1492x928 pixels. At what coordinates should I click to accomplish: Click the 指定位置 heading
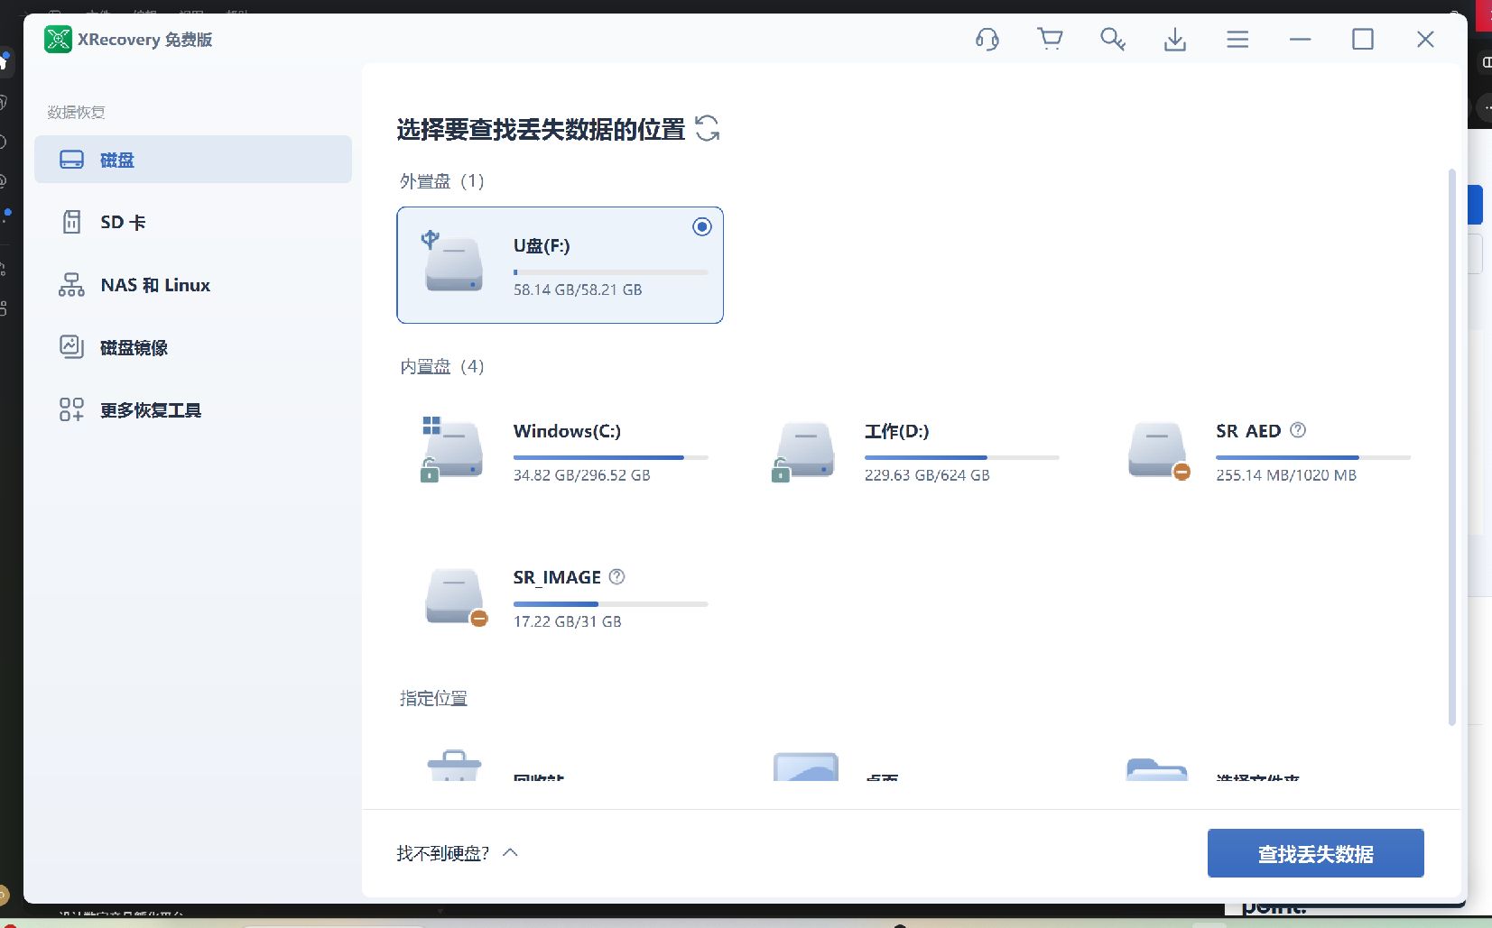[433, 698]
